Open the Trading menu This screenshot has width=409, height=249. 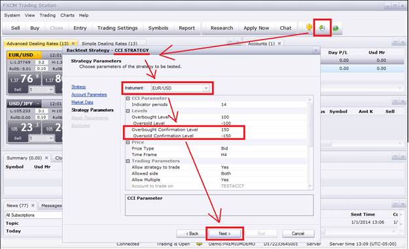[48, 16]
